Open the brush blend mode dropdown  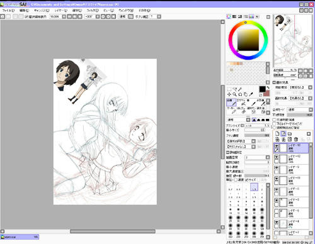248,120
